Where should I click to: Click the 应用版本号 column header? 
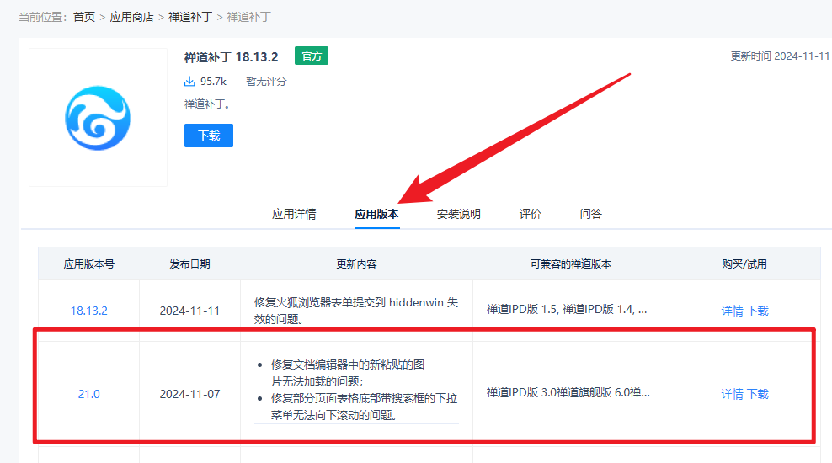point(88,263)
